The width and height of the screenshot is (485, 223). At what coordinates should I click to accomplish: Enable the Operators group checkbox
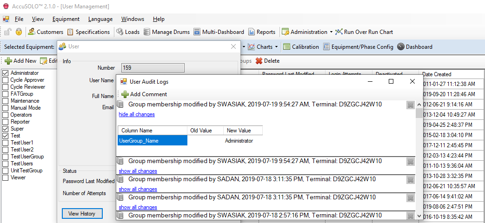tap(6, 115)
